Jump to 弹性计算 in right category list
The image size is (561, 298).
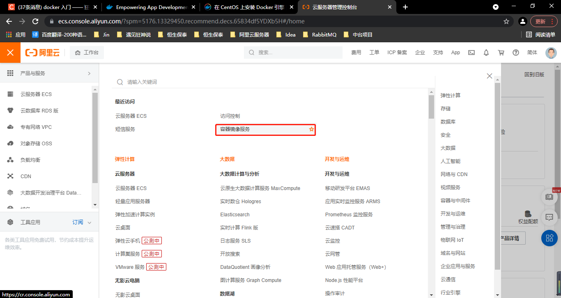coord(451,95)
